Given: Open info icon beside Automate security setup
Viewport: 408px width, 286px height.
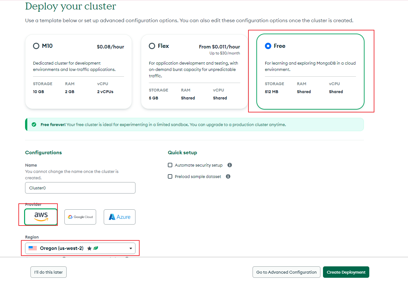Looking at the screenshot, I should click(230, 165).
